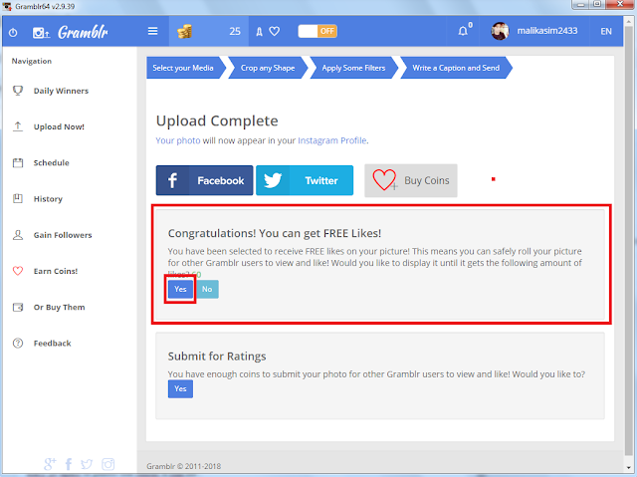Open Or Buy Them page
The width and height of the screenshot is (637, 477).
tap(59, 307)
